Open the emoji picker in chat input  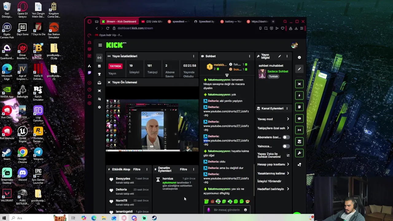tap(245, 210)
